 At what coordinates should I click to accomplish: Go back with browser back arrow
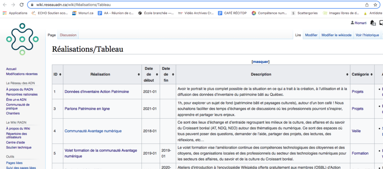[x=5, y=5]
